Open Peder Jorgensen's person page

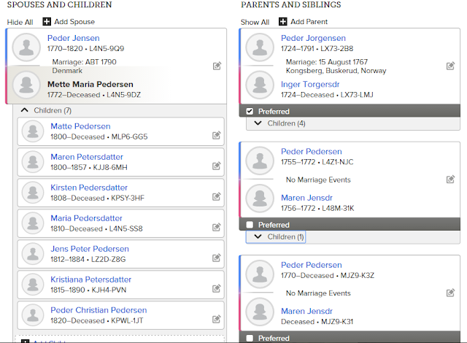[313, 38]
